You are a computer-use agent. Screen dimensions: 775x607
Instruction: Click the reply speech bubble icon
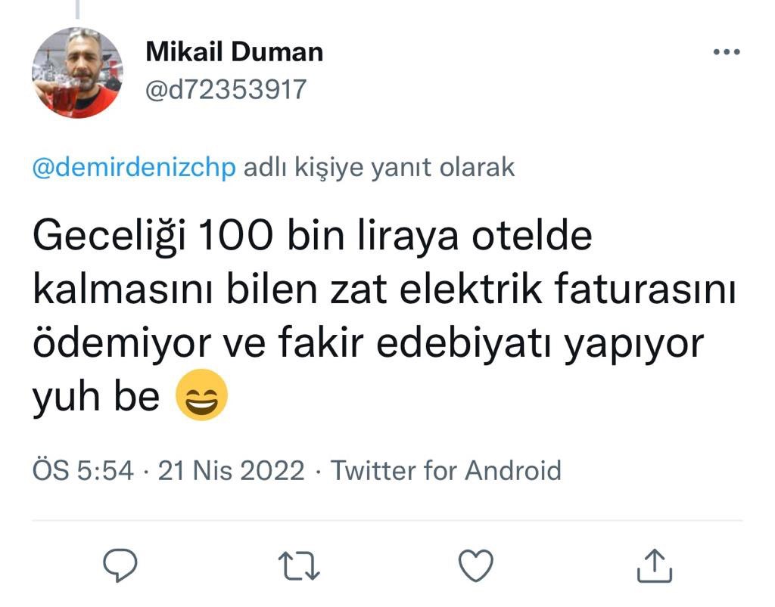[x=120, y=565]
